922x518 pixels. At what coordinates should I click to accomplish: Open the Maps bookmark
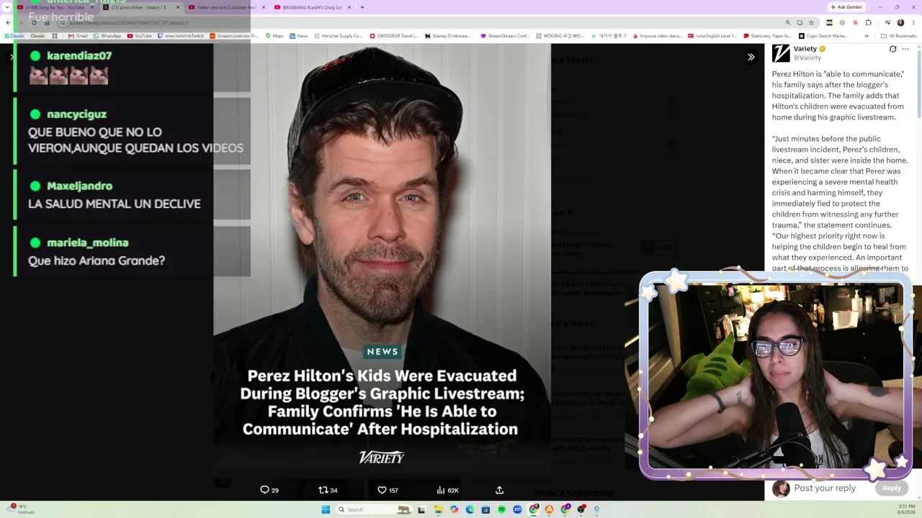[x=274, y=36]
